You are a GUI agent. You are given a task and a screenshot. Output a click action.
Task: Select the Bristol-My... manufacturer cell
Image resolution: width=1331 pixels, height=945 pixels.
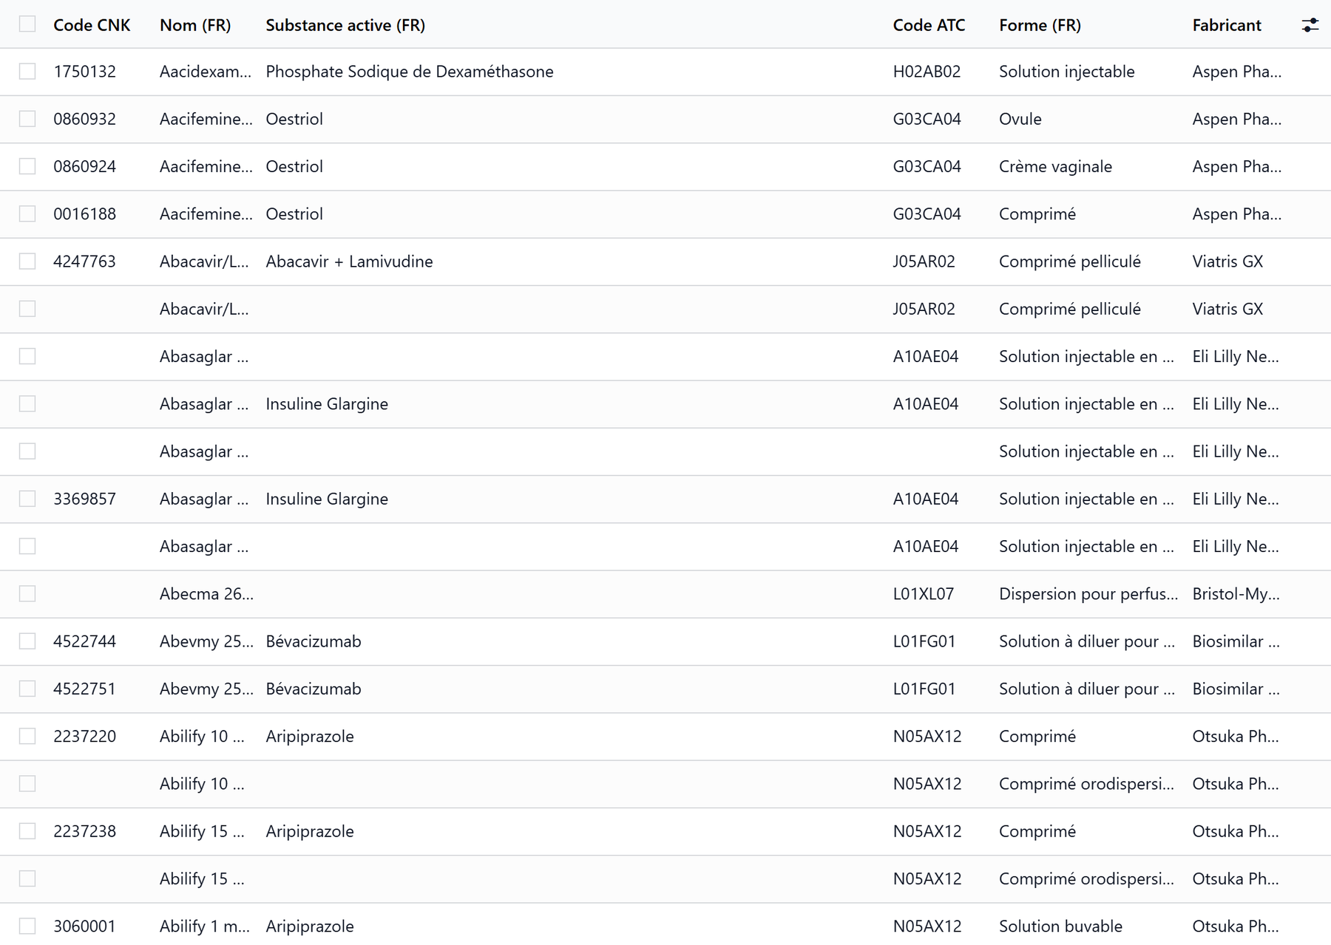click(1236, 594)
